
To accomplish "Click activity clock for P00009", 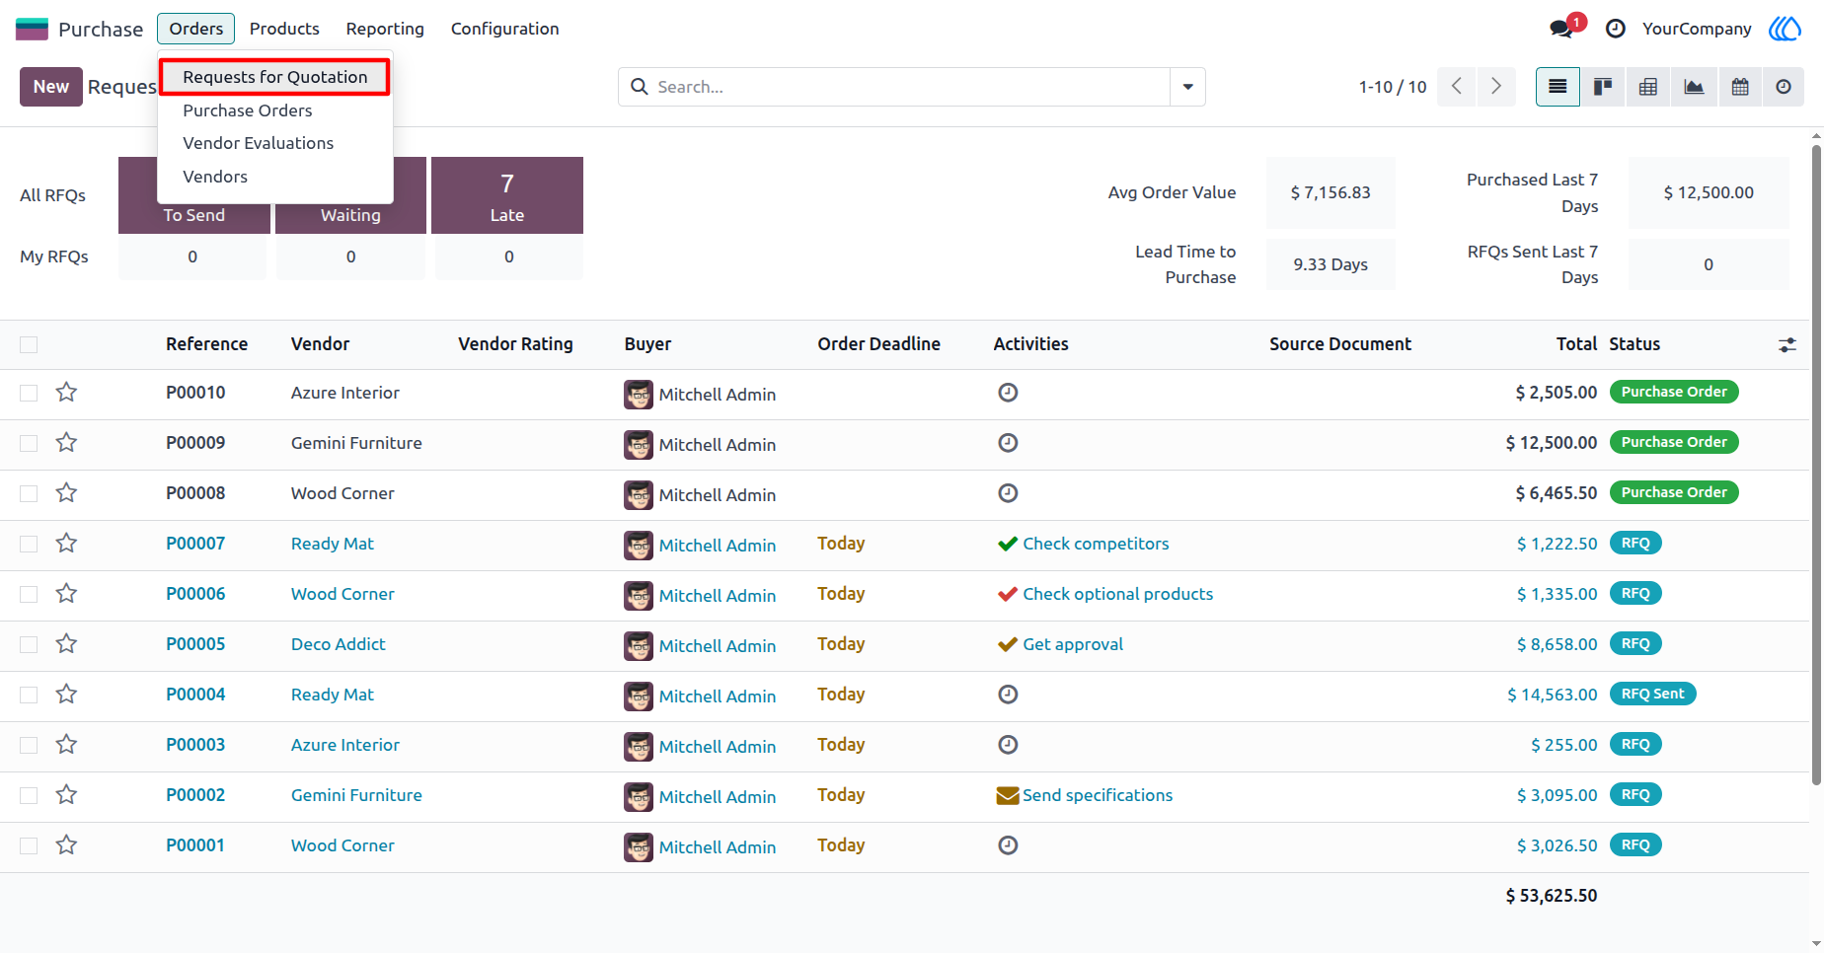I will coord(1008,443).
